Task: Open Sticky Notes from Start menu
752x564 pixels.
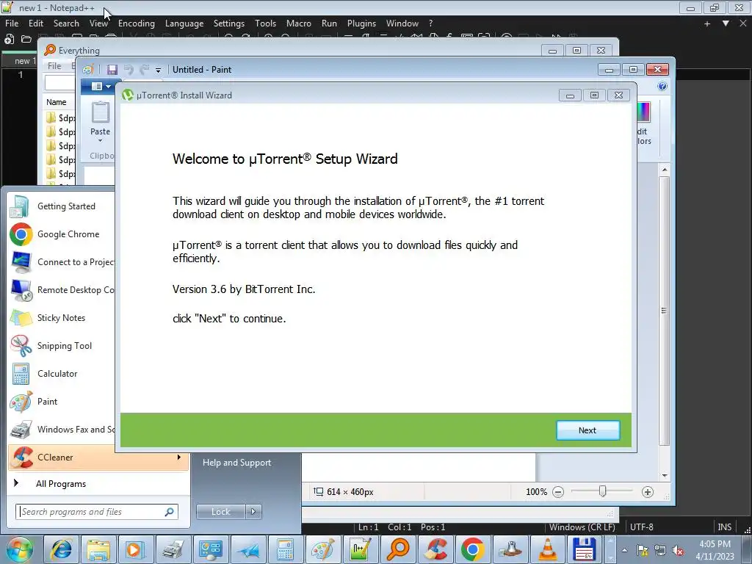Action: 62,317
